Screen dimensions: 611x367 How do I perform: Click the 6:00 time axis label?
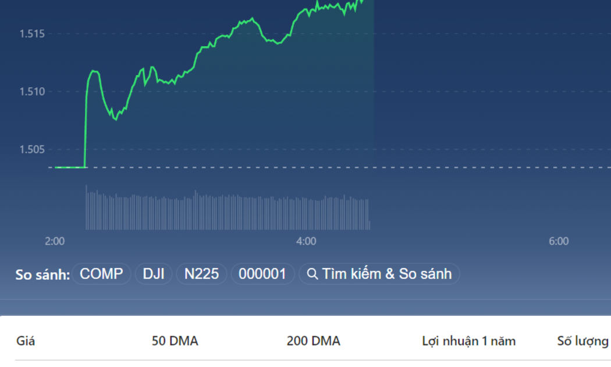point(559,241)
